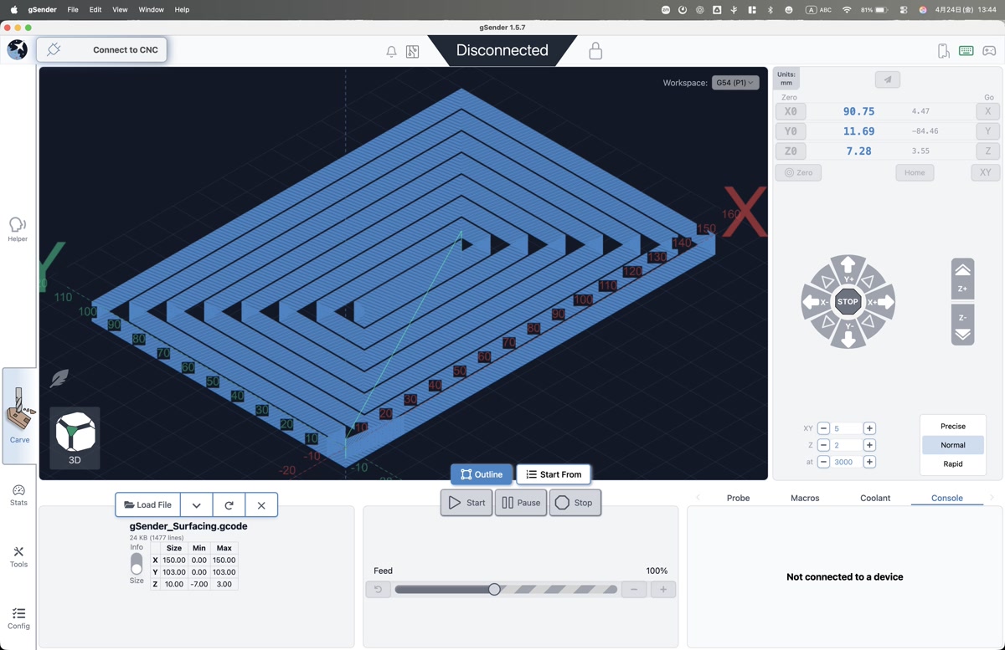Open the Config sidebar section

tap(18, 618)
